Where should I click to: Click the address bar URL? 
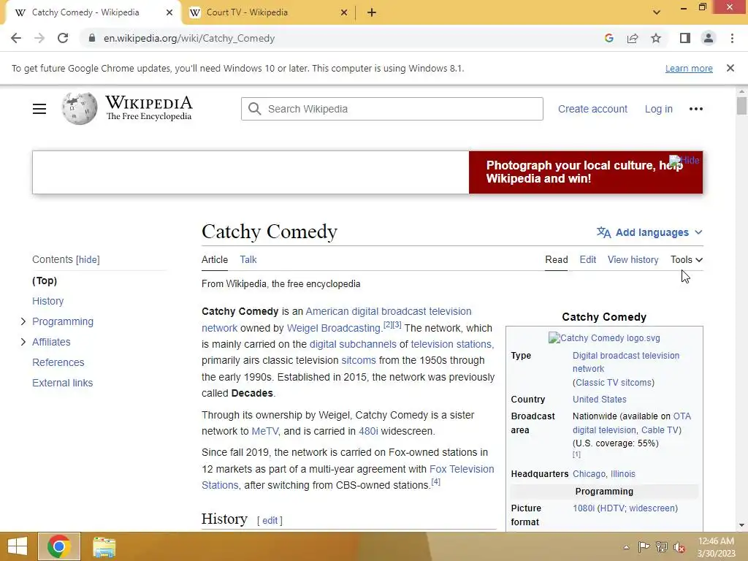(x=189, y=38)
